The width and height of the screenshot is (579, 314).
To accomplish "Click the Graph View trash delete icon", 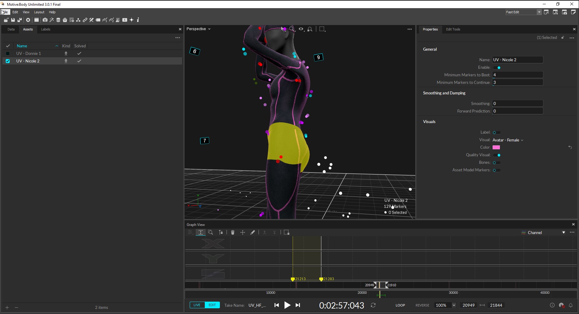I will (233, 232).
